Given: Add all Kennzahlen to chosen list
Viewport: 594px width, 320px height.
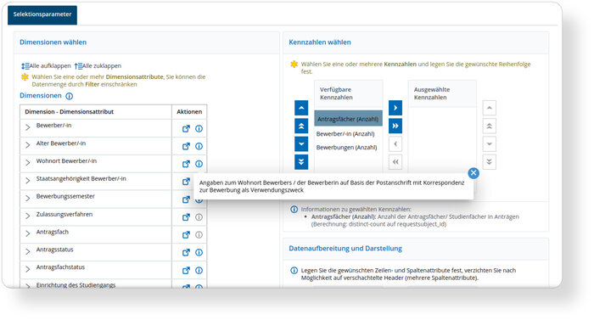Looking at the screenshot, I should click(395, 126).
